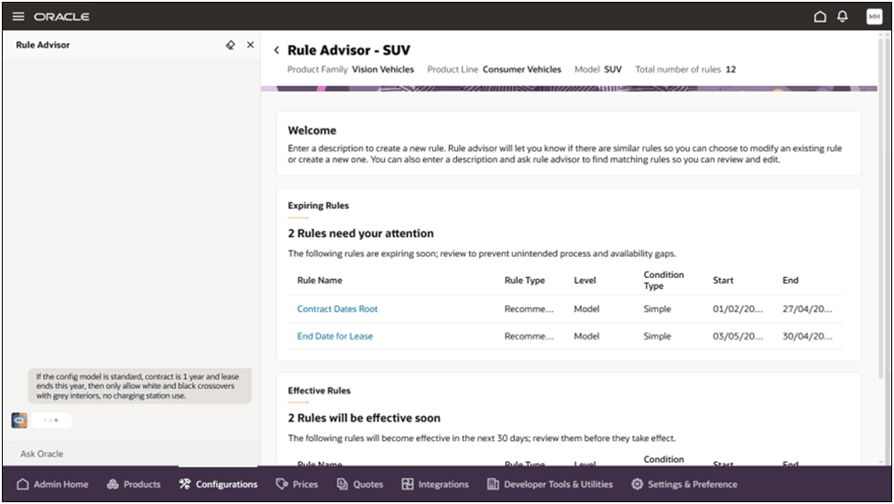Screen dimensions: 894x504
Task: Go to home via house icon
Action: [x=820, y=16]
